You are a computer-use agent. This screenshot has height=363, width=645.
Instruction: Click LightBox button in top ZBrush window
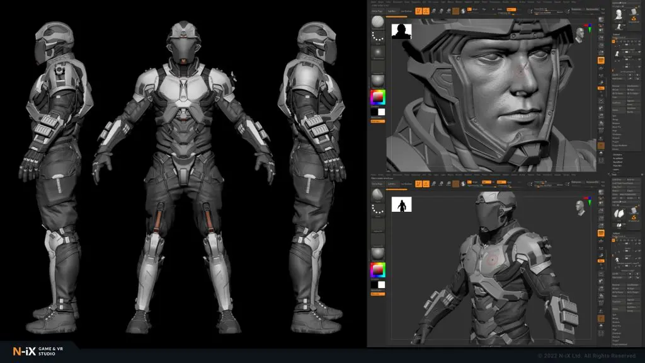(394, 11)
